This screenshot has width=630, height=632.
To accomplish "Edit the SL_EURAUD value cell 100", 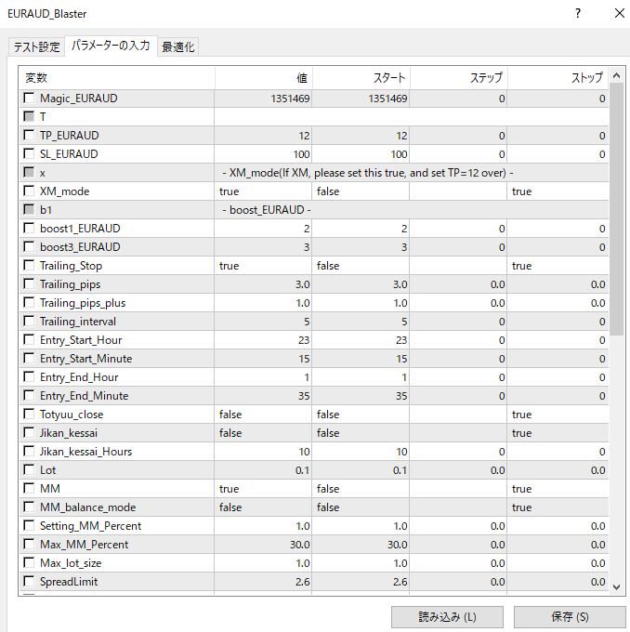I will tap(263, 154).
